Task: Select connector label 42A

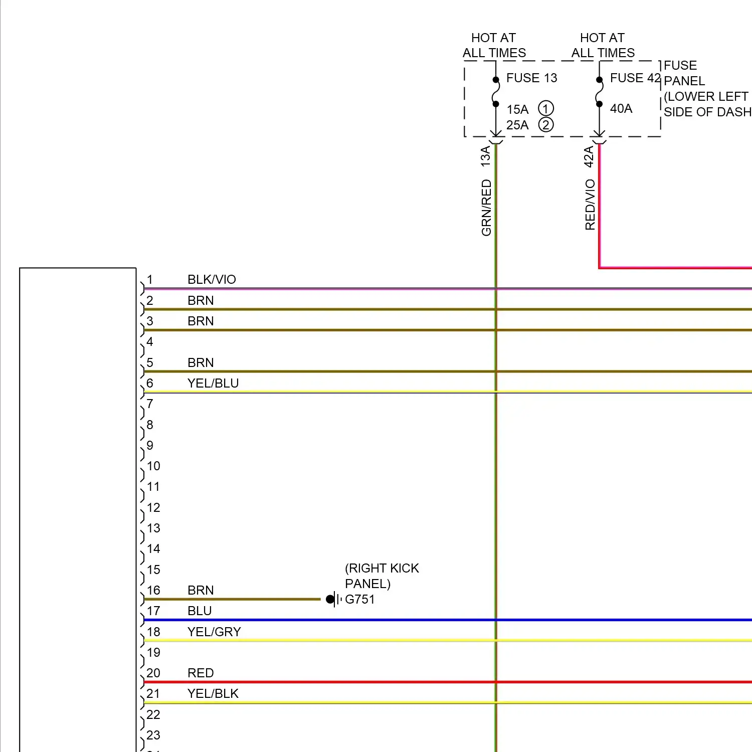Action: [x=589, y=156]
